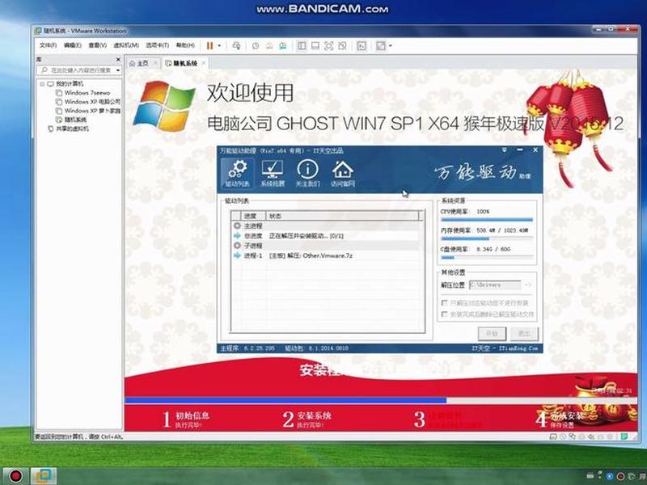This screenshot has height=485, width=647.
Task: Click the 开始 button
Action: point(492,333)
